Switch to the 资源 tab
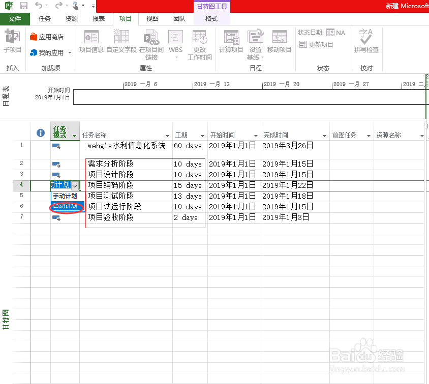This screenshot has height=384, width=429. point(71,19)
